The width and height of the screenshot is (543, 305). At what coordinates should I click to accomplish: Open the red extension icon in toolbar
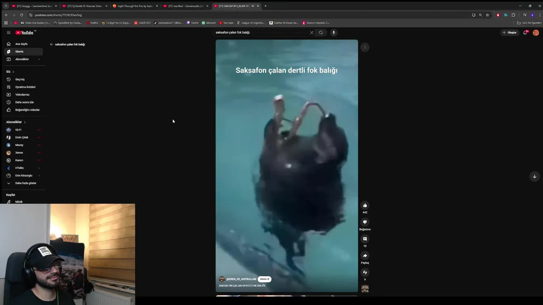(498, 15)
